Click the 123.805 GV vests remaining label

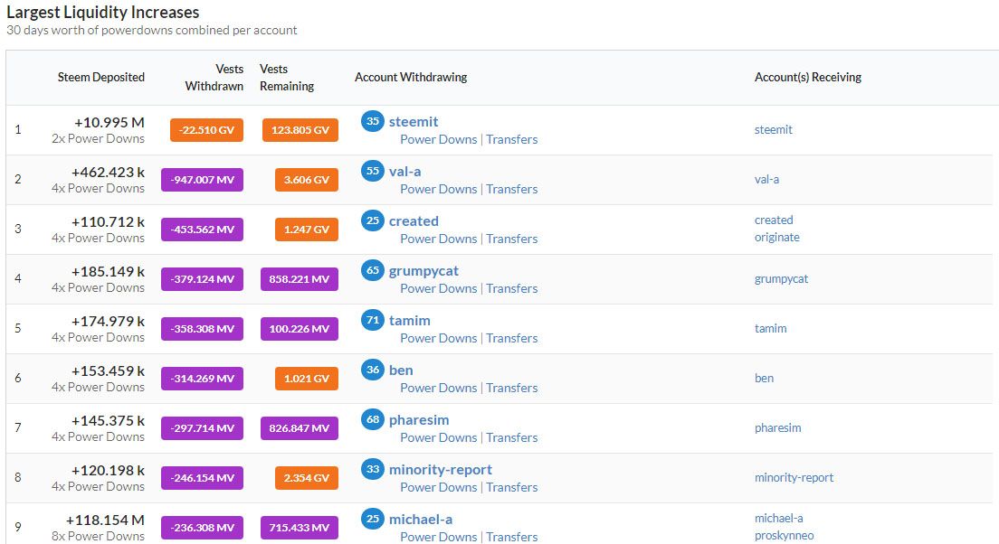300,130
